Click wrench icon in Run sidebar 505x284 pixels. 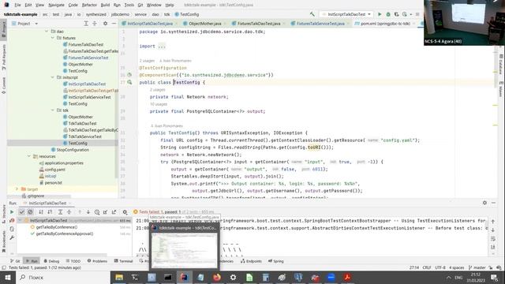pos(12,237)
